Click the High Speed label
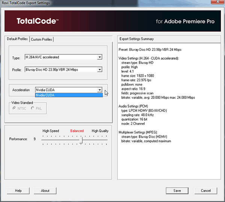 (x=51, y=131)
